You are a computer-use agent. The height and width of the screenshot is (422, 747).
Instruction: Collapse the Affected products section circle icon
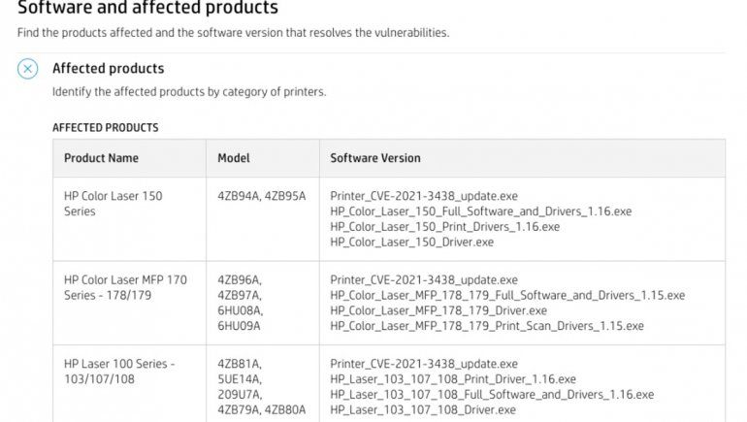coord(28,69)
